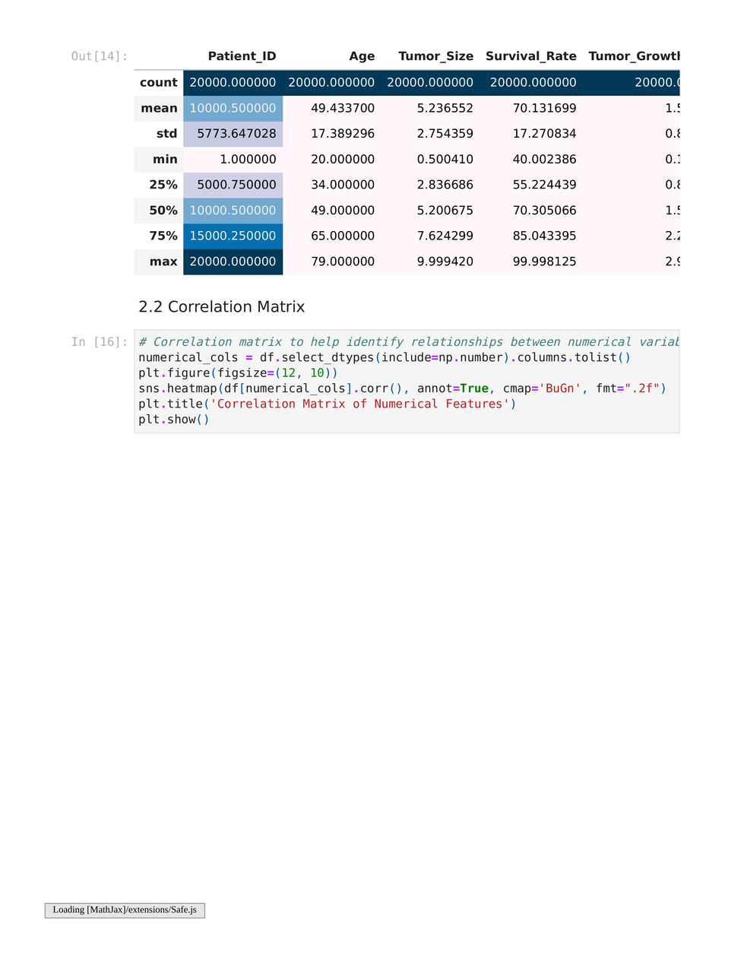
Task: Click Tumor_Size max value 9.999420
Action: (x=445, y=262)
